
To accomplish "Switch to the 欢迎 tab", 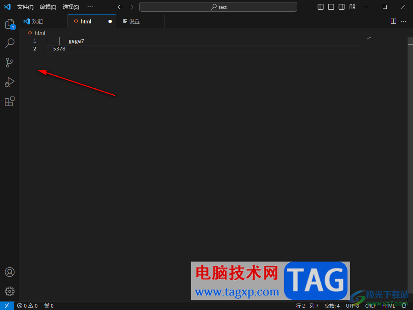I will pos(44,21).
